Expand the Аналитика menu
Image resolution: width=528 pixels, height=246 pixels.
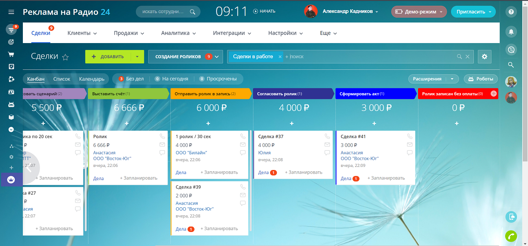(x=178, y=33)
